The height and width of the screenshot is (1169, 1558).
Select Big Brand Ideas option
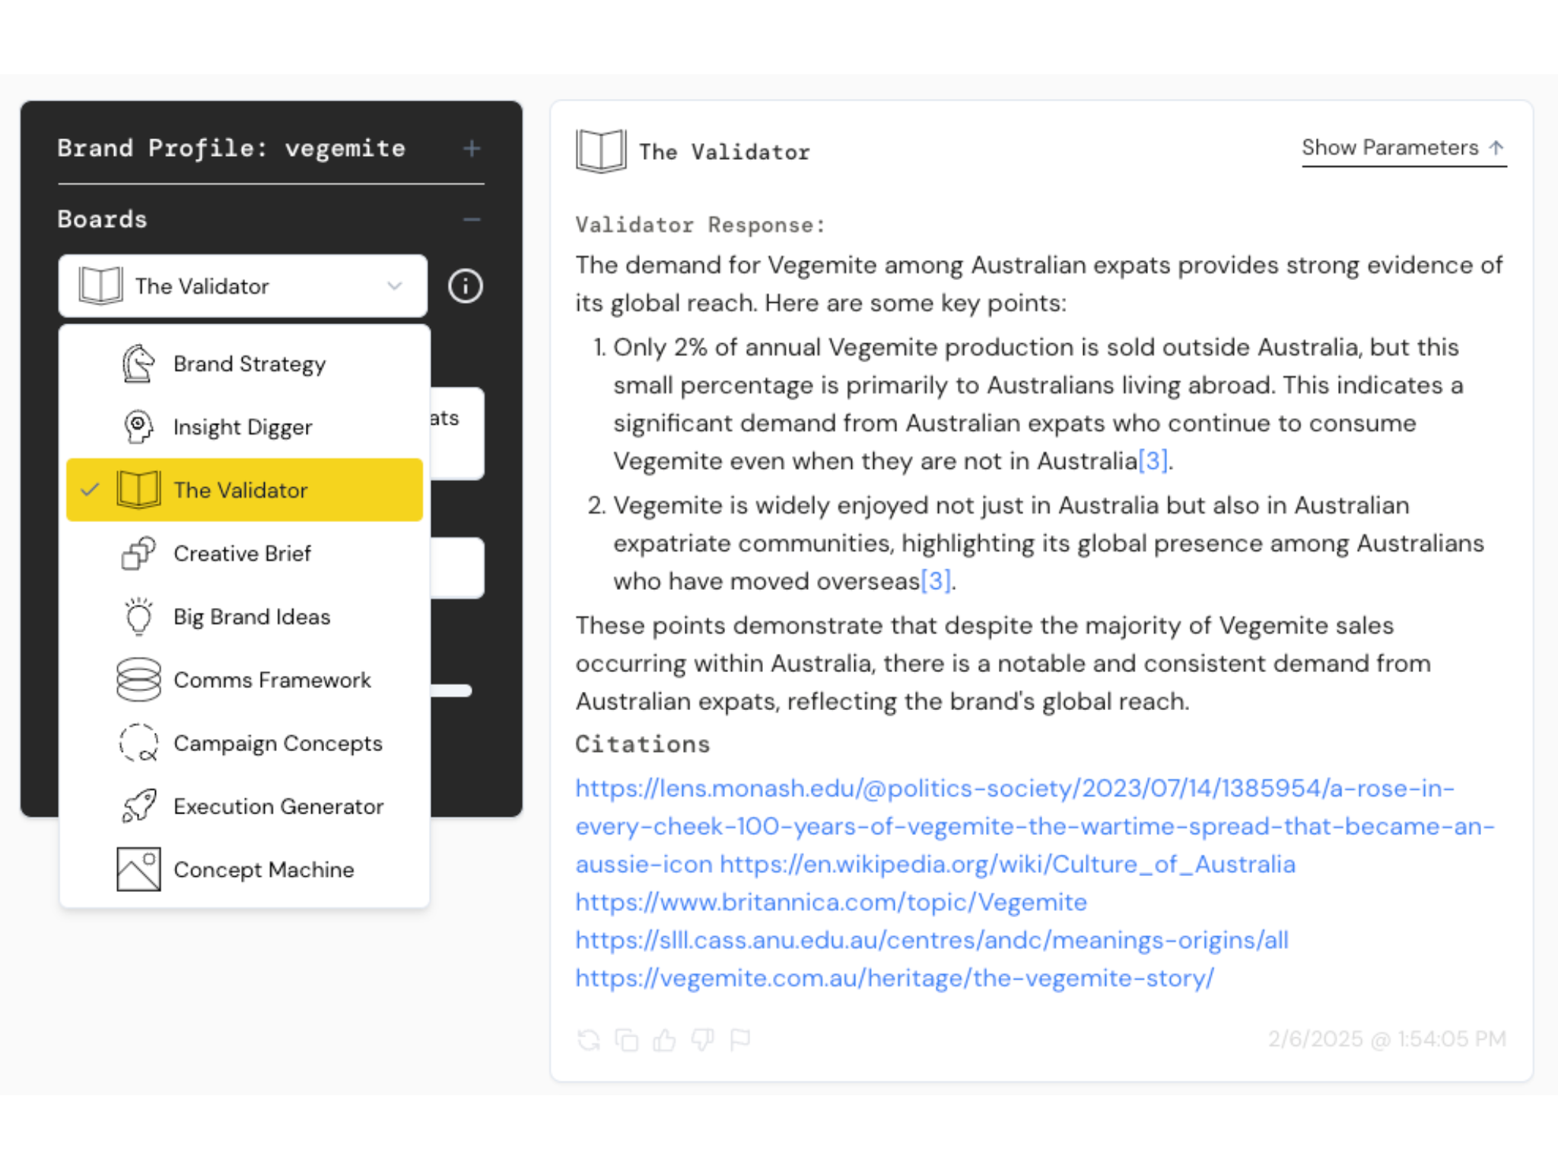251,616
